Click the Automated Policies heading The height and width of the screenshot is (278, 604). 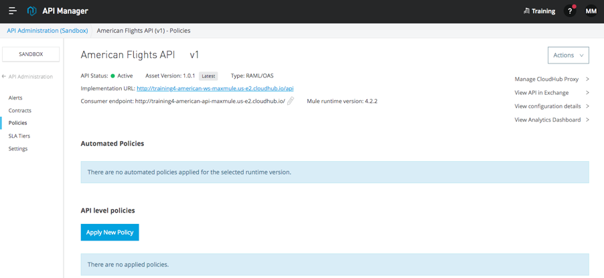pos(112,144)
